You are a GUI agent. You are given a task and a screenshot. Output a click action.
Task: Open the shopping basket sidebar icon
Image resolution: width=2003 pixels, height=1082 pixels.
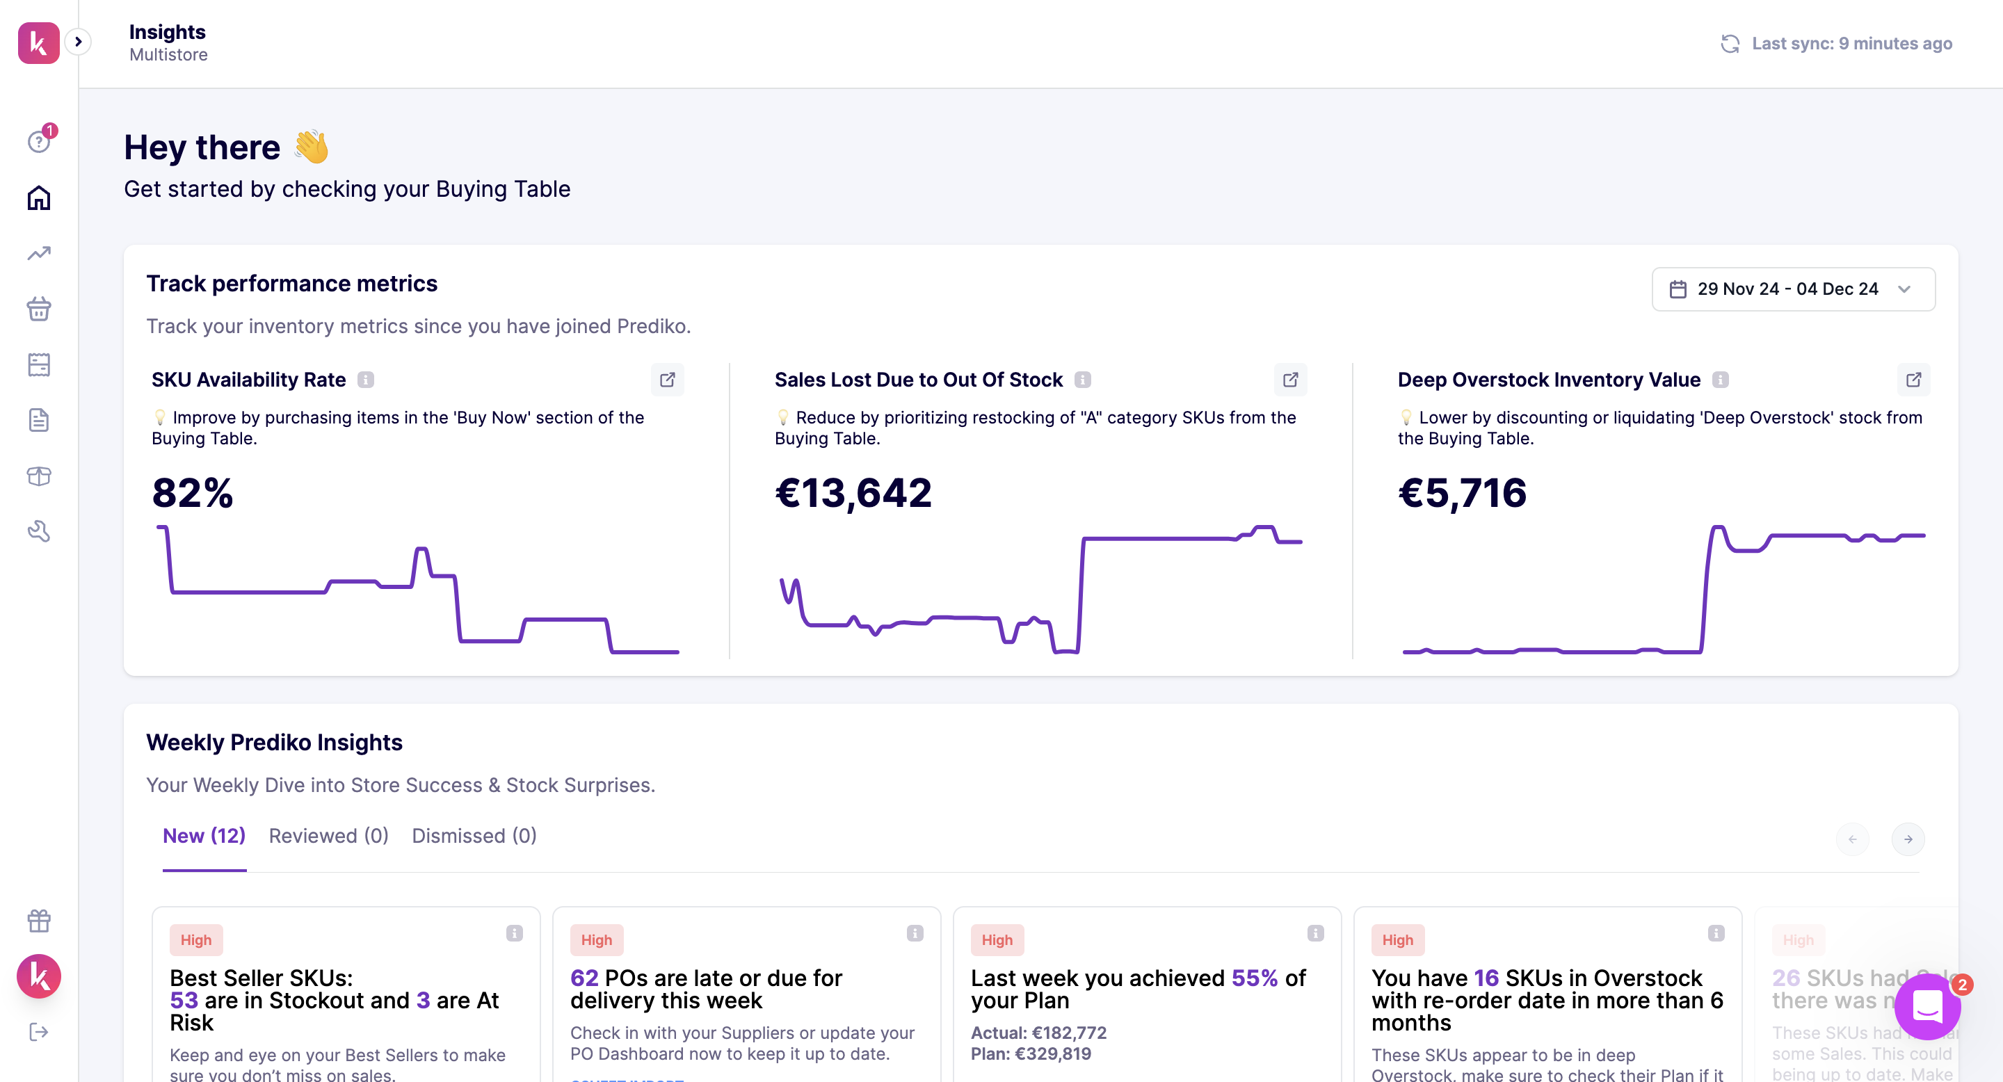tap(39, 309)
